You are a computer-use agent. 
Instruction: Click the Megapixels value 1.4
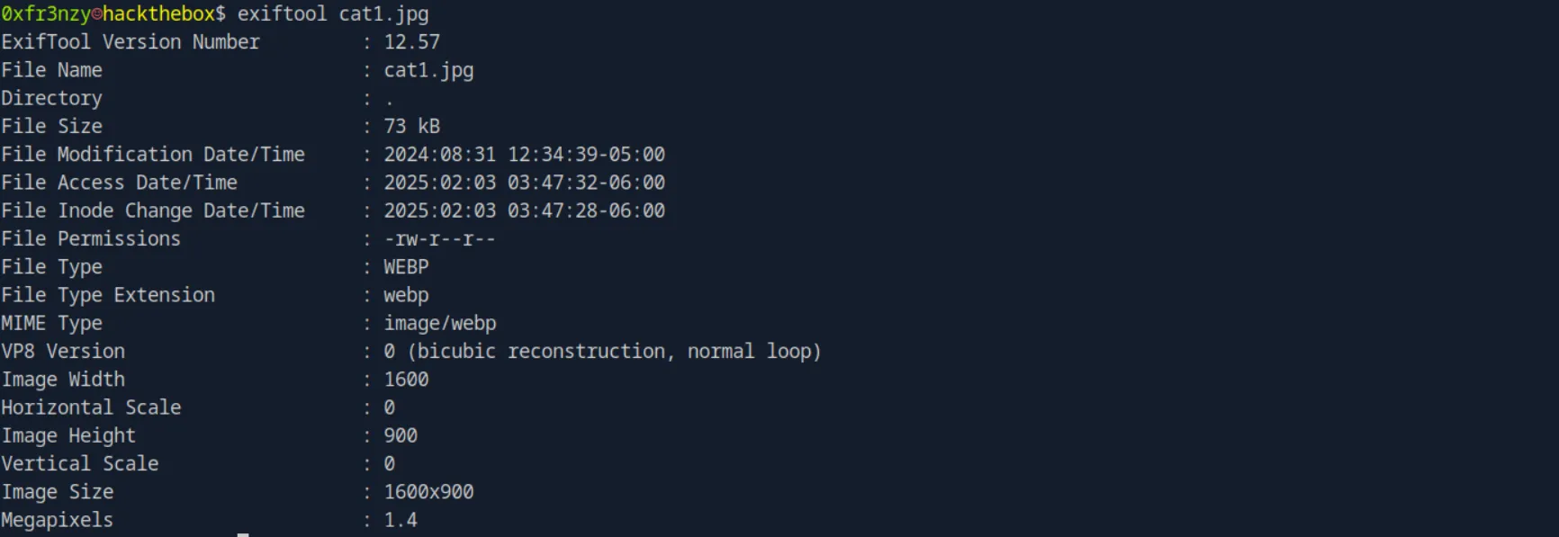[x=401, y=520]
